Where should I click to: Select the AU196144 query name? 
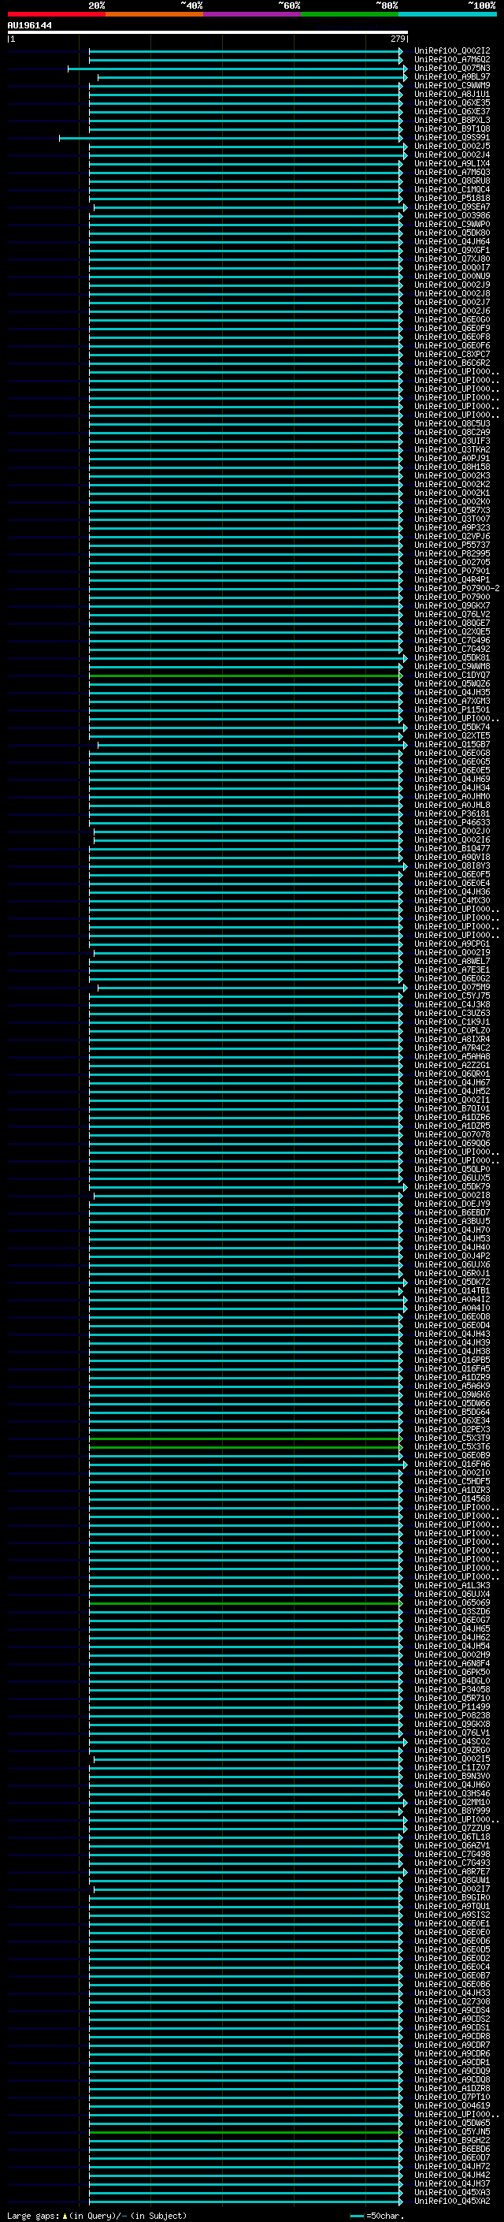point(29,25)
